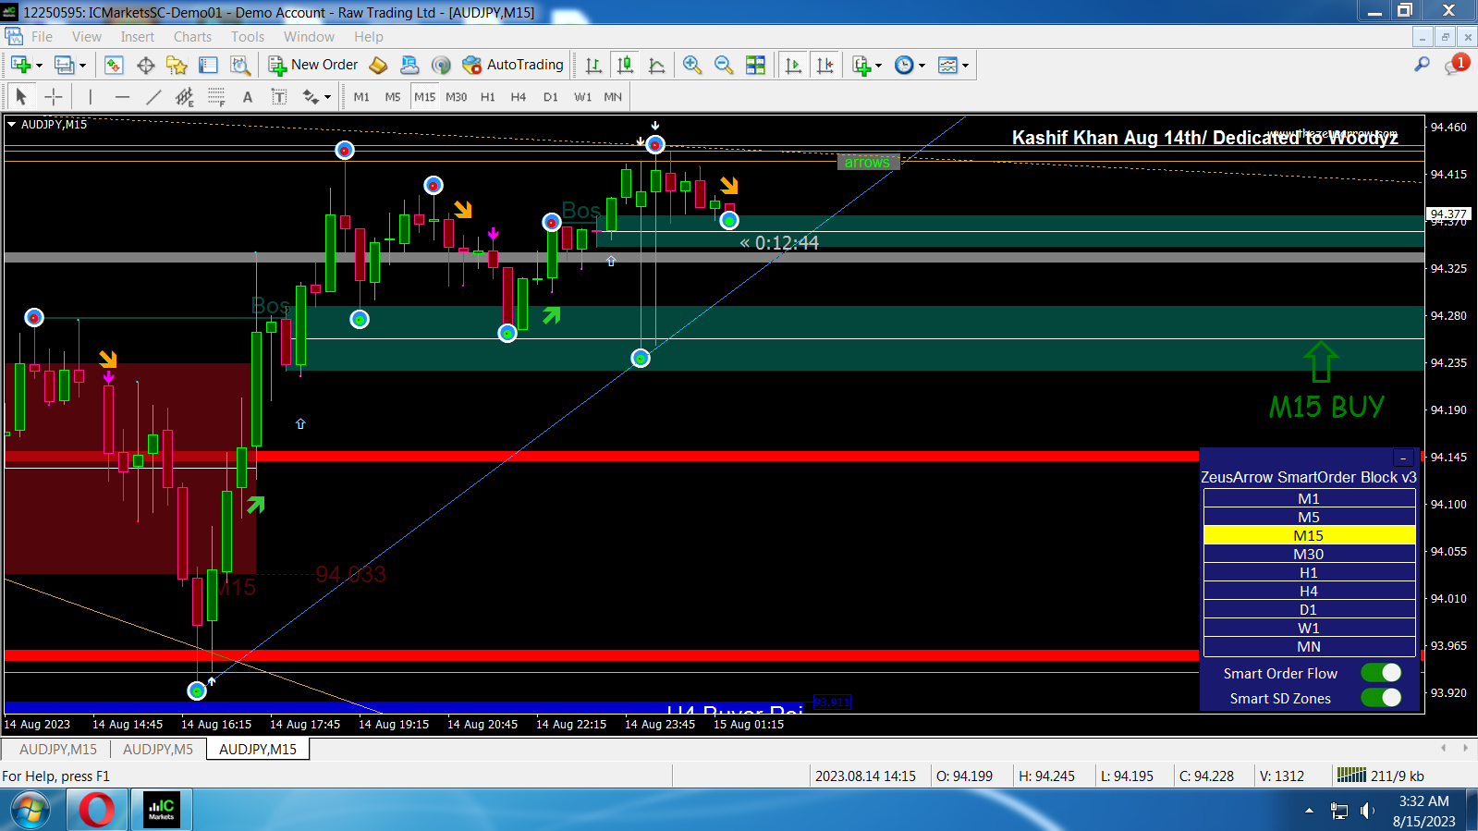Toggle chart shift from right edge
This screenshot has height=831, width=1478.
[x=825, y=65]
